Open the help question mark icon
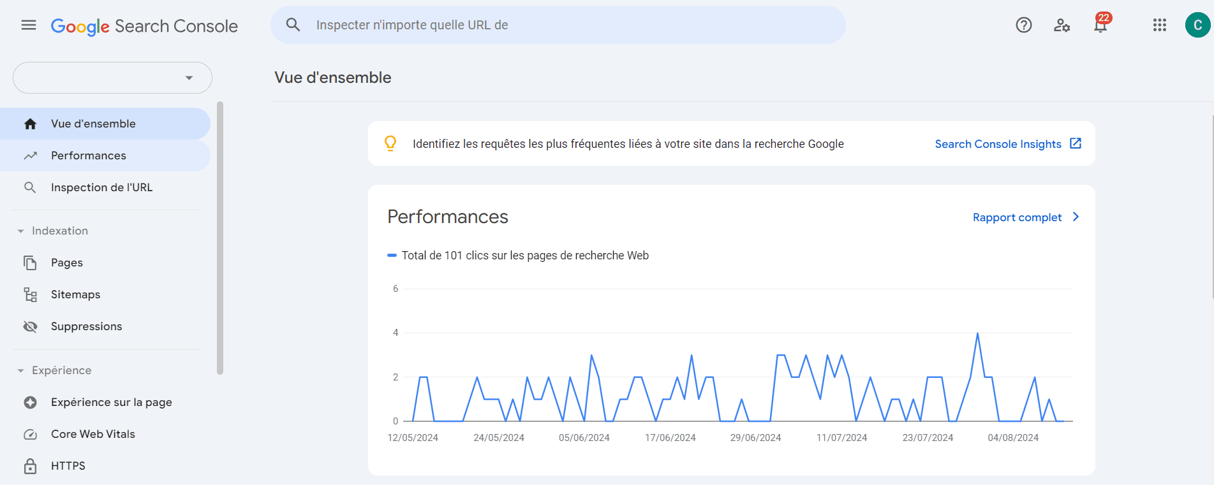Image resolution: width=1214 pixels, height=485 pixels. (x=1024, y=25)
